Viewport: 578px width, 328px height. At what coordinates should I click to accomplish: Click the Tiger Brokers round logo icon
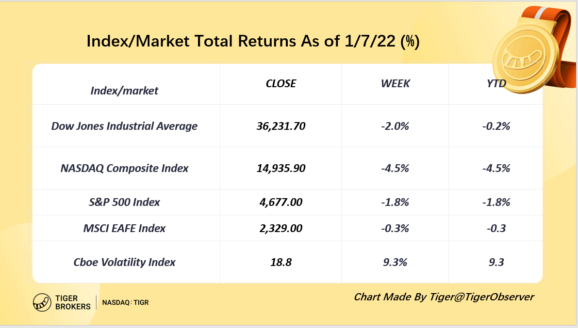[x=42, y=302]
